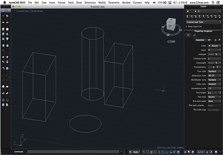Image resolution: width=223 pixels, height=155 pixels.
Task: Open the Model layout dropdown in status bar
Action: point(136,152)
